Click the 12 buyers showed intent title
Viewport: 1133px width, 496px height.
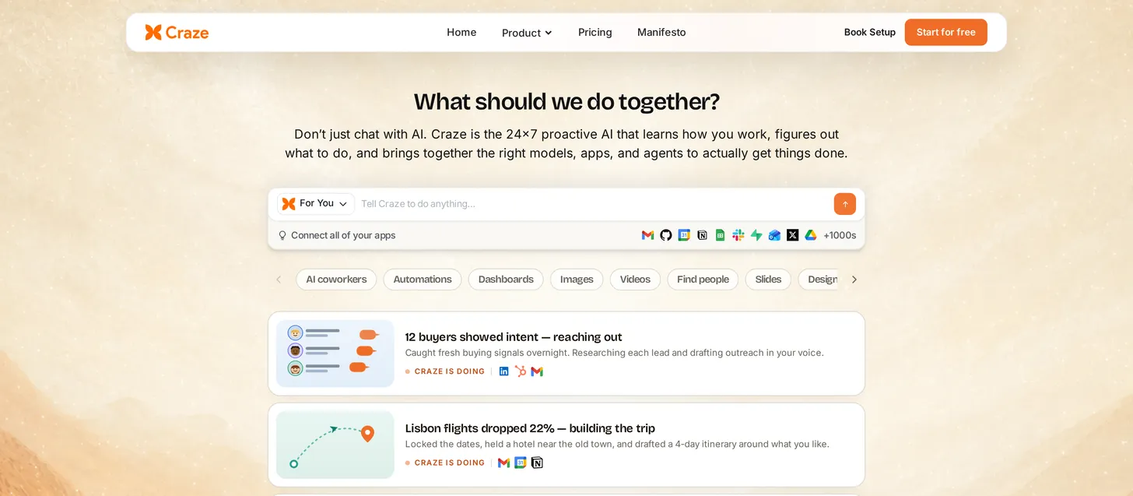pyautogui.click(x=514, y=337)
